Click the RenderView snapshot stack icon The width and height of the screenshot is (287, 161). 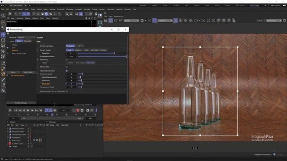coord(218,21)
